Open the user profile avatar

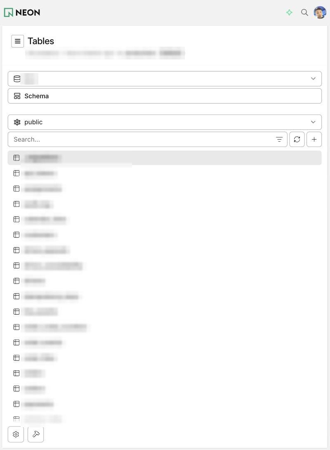[320, 12]
